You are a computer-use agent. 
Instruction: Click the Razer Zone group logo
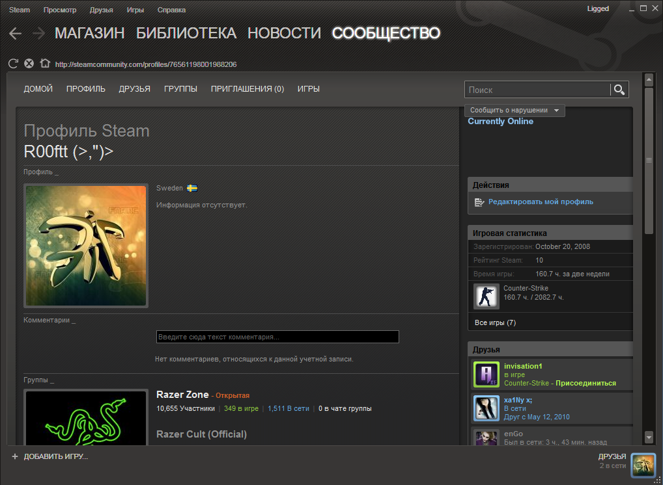[86, 417]
